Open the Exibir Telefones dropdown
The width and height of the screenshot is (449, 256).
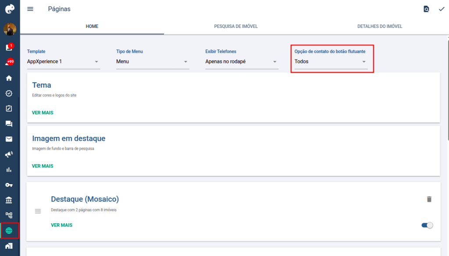(x=242, y=61)
